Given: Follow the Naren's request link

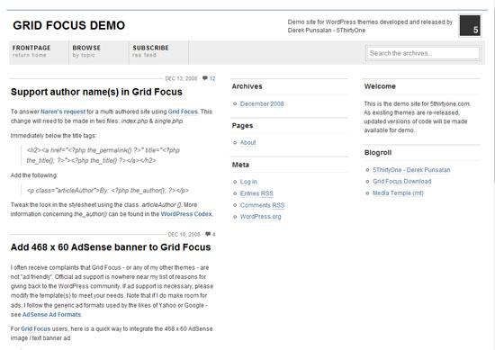Looking at the screenshot, I should [x=63, y=112].
